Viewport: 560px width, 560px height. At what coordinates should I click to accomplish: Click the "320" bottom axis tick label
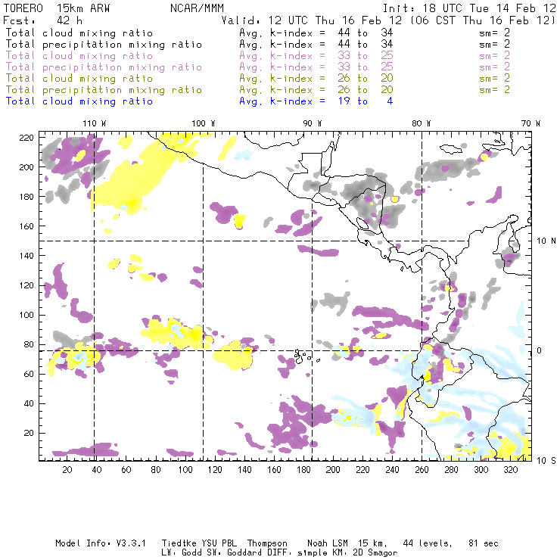coord(510,470)
